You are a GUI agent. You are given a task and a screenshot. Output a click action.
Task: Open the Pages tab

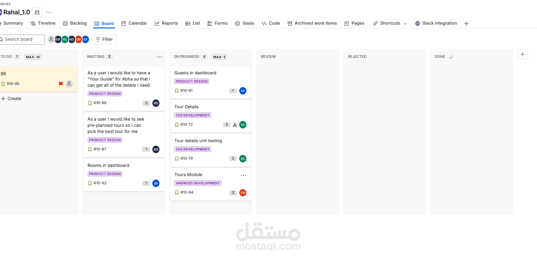pyautogui.click(x=354, y=23)
